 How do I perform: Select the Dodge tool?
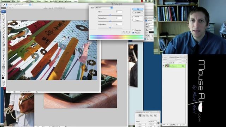pos(4,50)
